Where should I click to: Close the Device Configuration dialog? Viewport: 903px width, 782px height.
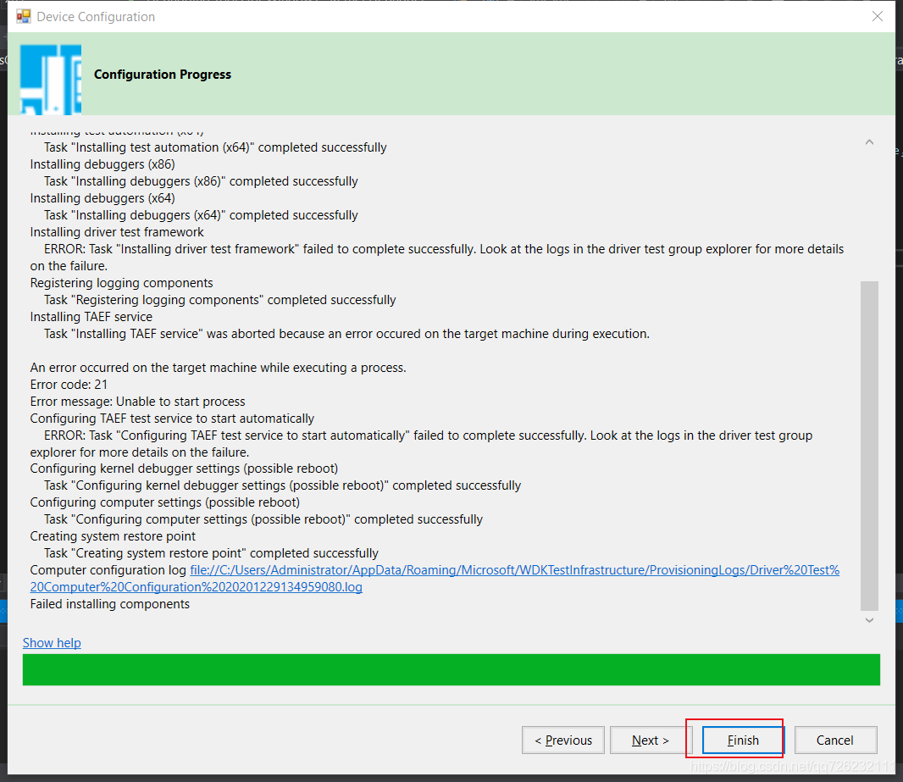tap(877, 16)
